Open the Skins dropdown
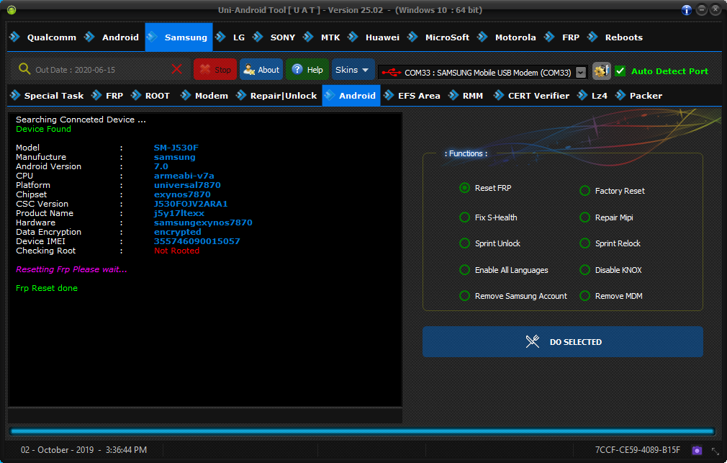Viewport: 727px width, 463px height. [x=353, y=70]
